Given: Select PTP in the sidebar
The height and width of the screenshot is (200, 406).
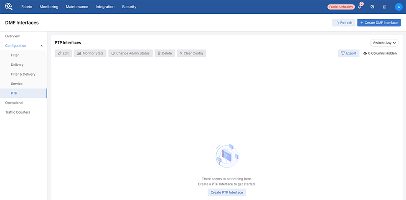Looking at the screenshot, I should (23, 93).
